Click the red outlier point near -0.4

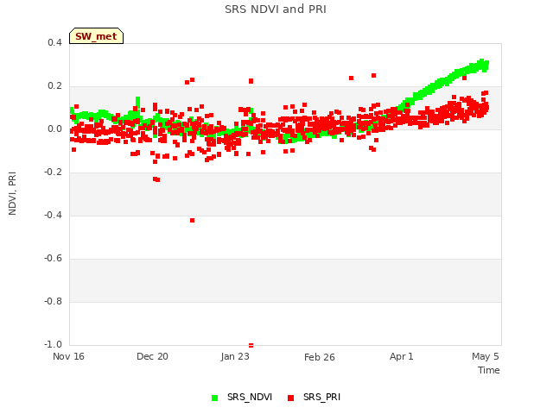(x=192, y=221)
